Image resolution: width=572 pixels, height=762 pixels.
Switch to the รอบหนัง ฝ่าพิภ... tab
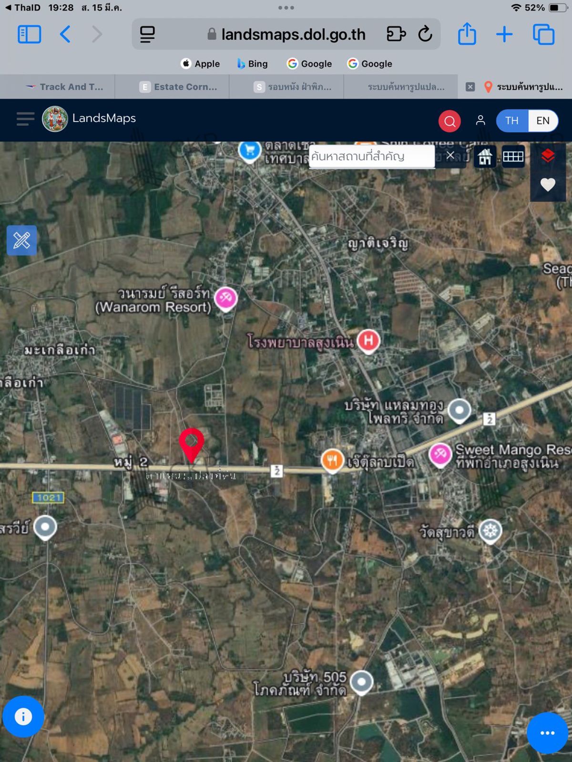286,87
